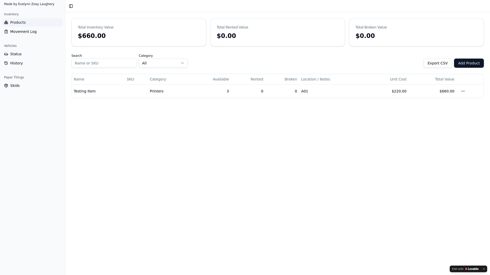Go to Vehicles Status page

click(x=32, y=54)
